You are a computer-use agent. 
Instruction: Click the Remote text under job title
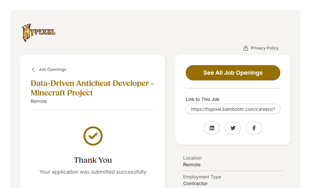point(39,102)
